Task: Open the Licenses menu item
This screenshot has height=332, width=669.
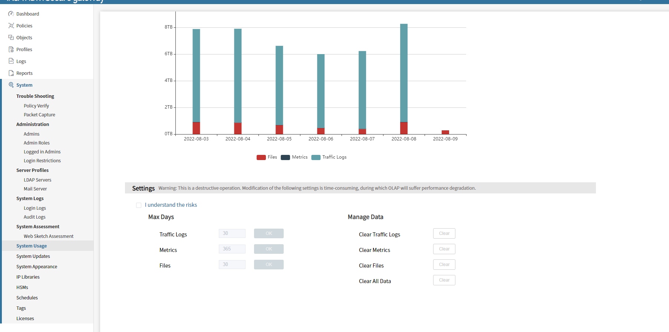Action: [25, 319]
